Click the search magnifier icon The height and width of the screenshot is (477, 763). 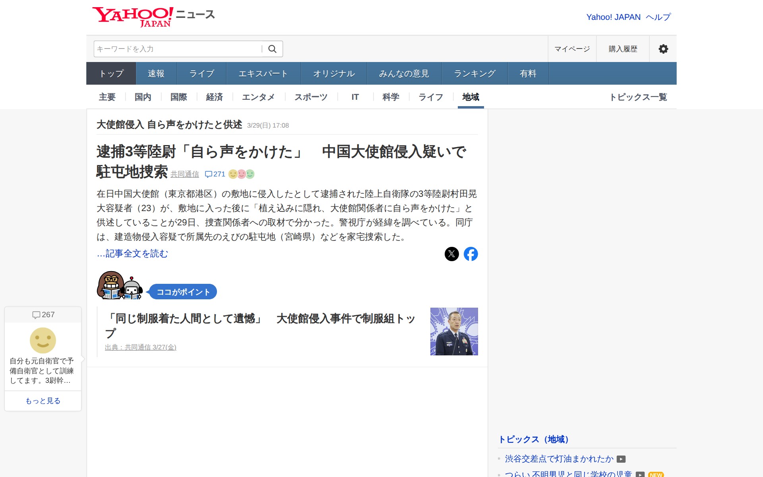point(272,49)
